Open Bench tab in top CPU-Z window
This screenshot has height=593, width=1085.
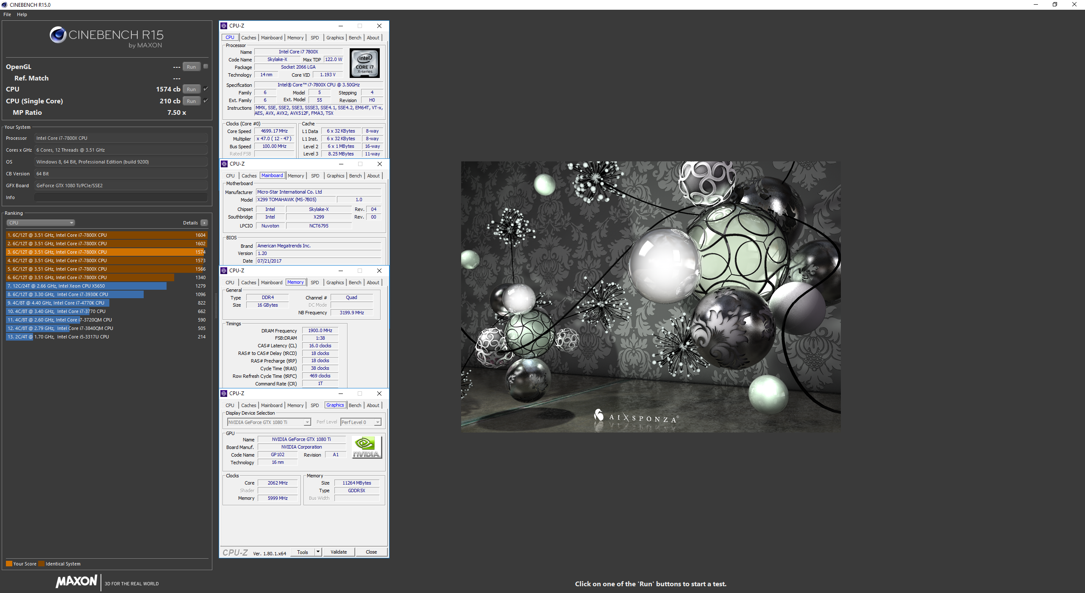click(x=355, y=38)
